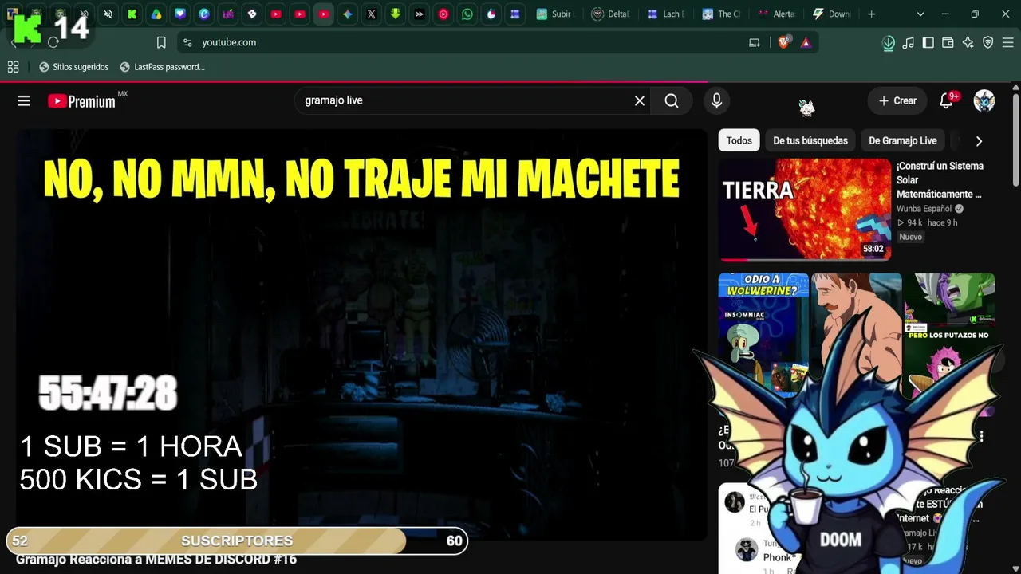1021x574 pixels.
Task: Switch to the 'Subir' tab
Action: (555, 14)
